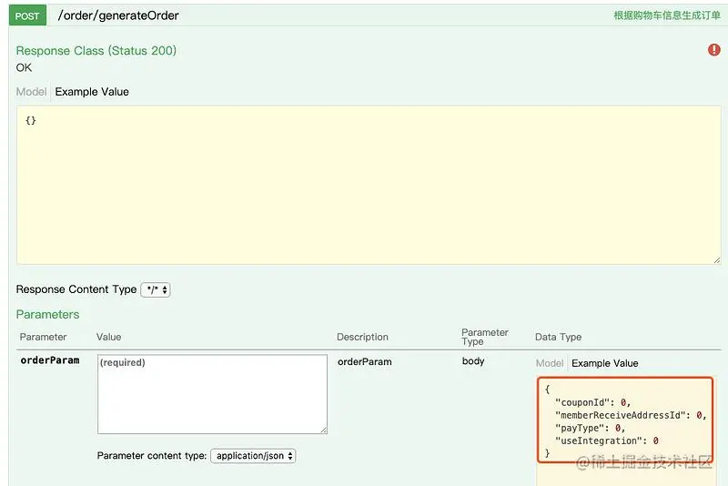Click the Parameters section heading
Viewport: 728px width, 486px height.
click(48, 314)
